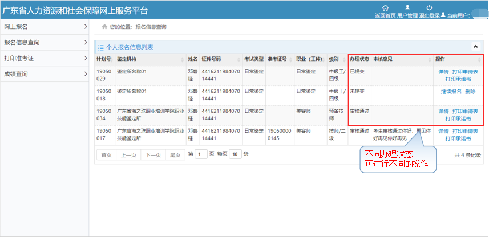Click the 办理状态 column header
The image size is (489, 237).
pyautogui.click(x=359, y=59)
